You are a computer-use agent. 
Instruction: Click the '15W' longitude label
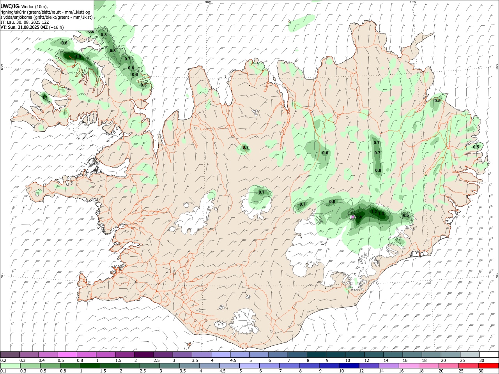413,2
